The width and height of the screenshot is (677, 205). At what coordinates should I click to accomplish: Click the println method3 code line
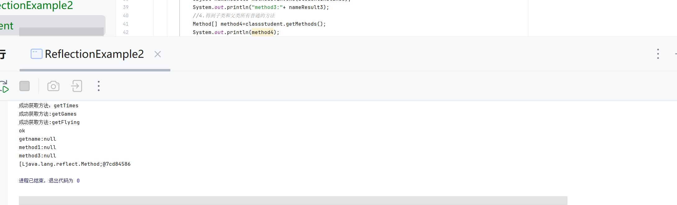[x=261, y=7]
